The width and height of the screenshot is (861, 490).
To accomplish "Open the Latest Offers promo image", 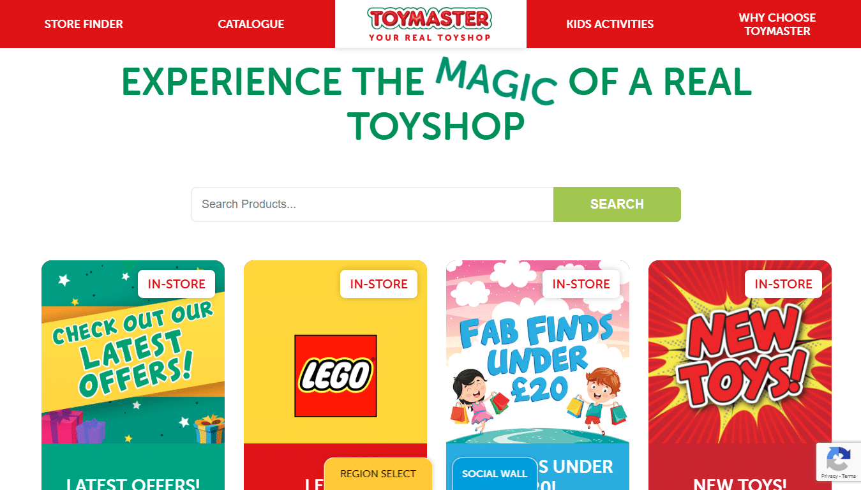I will (x=133, y=352).
